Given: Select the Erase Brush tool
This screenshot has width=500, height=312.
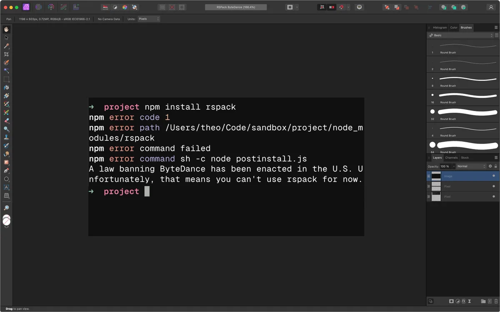Looking at the screenshot, I should click(x=6, y=121).
